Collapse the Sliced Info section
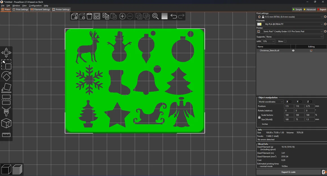The width and height of the screenshot is (327, 176). (x=262, y=144)
